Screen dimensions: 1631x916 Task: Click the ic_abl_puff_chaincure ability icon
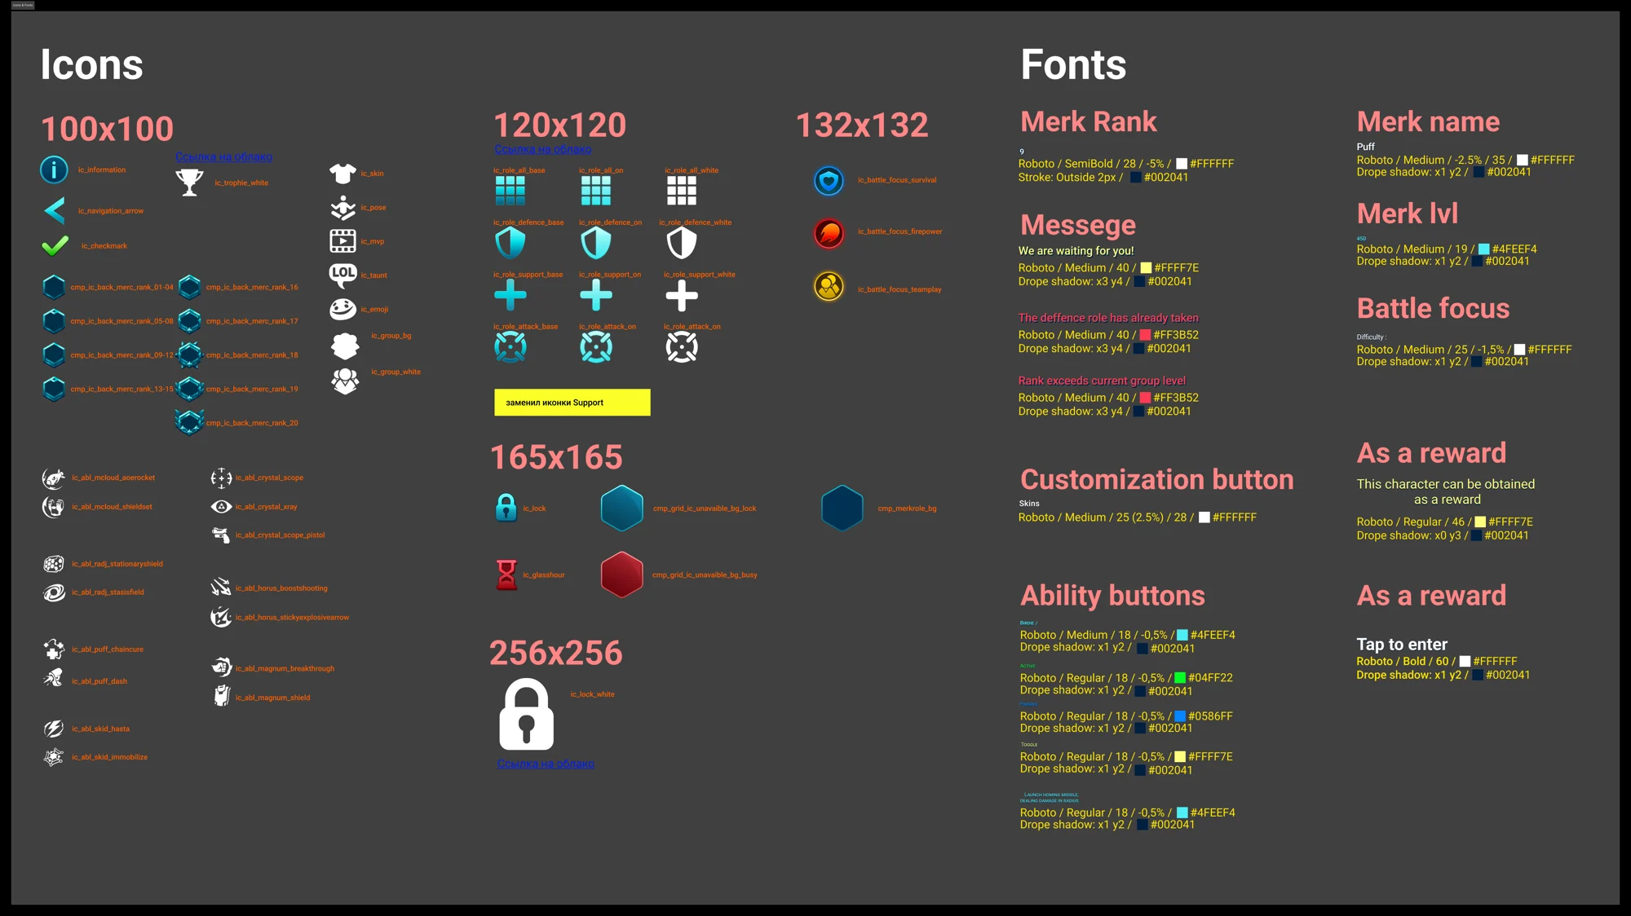tap(54, 650)
